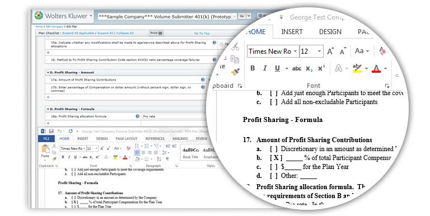
Task: Switch to the INSERT tab in magnified ribbon
Action: [292, 32]
